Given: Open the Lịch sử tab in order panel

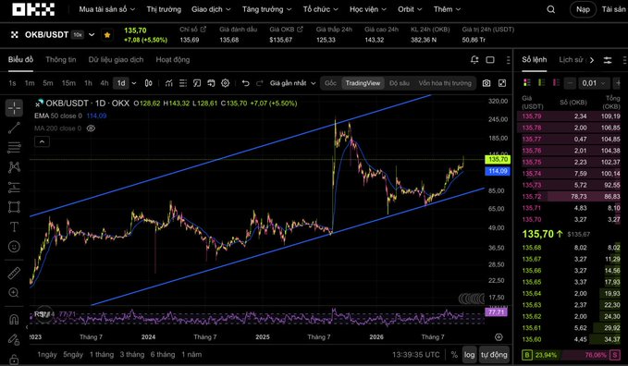Looking at the screenshot, I should point(572,60).
